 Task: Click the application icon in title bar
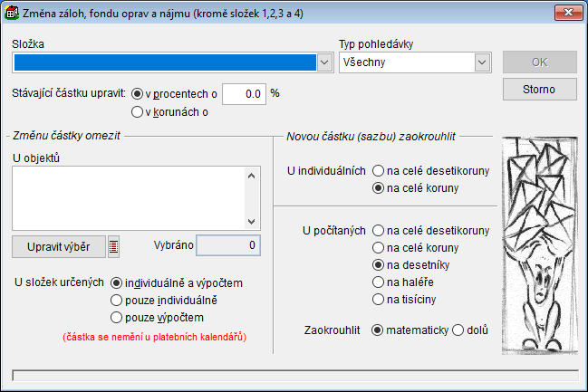12,13
